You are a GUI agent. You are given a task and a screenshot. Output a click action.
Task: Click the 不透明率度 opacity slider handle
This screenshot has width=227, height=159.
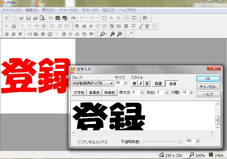(181, 142)
